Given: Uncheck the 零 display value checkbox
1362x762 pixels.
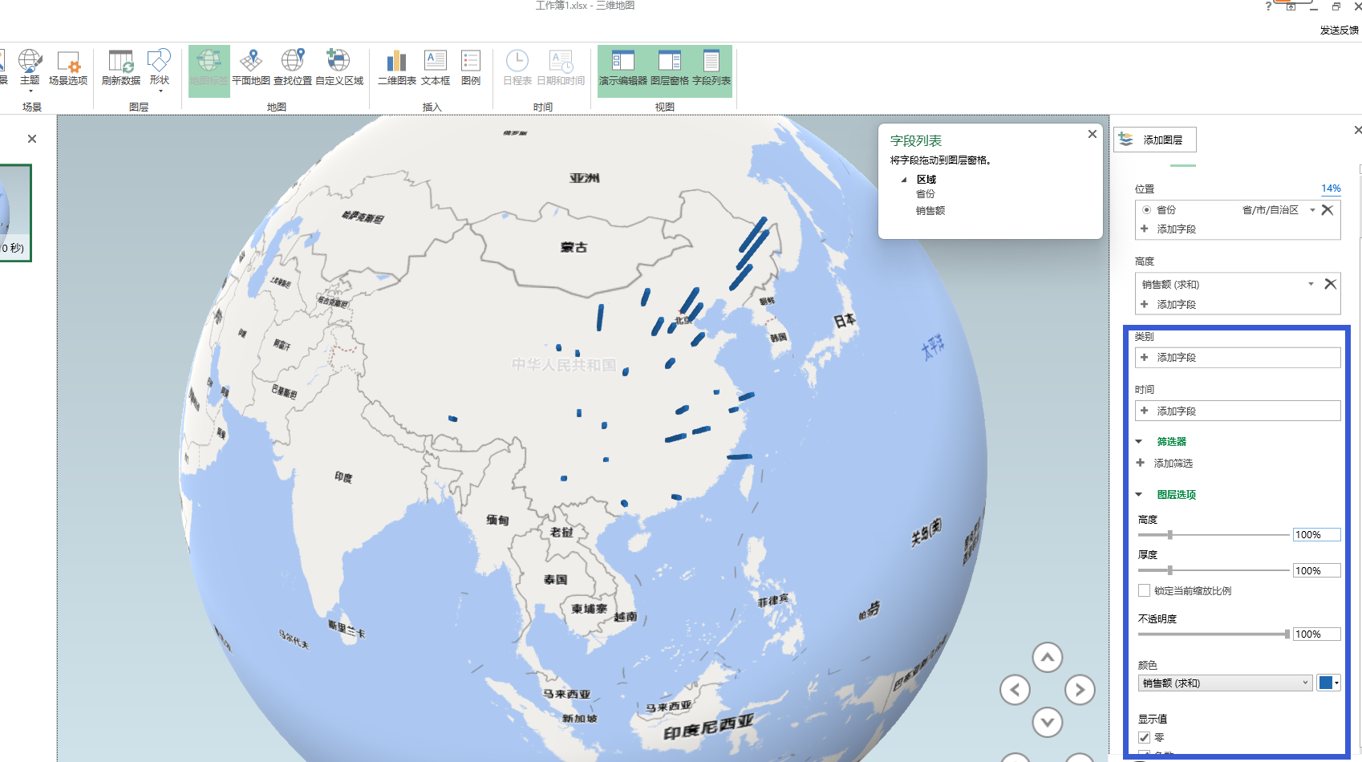Looking at the screenshot, I should (1144, 737).
